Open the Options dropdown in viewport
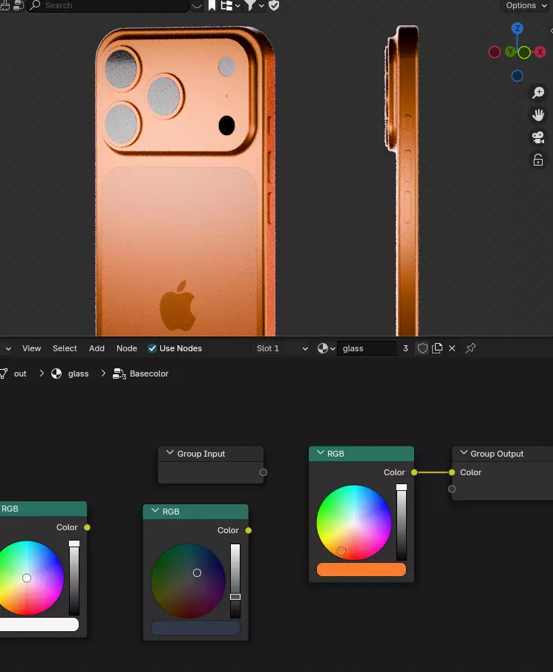This screenshot has width=553, height=672. (x=526, y=6)
